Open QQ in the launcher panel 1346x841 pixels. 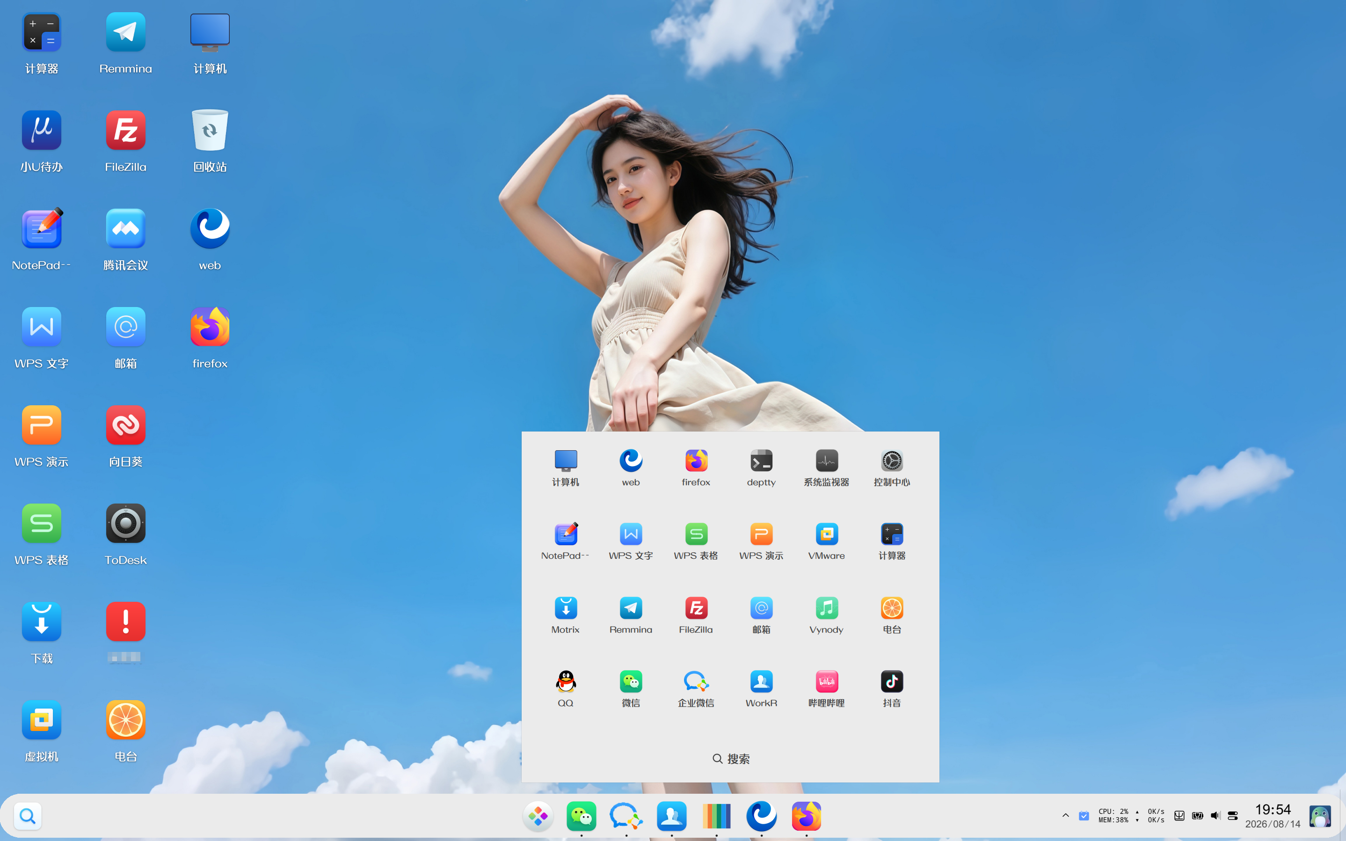[x=566, y=689]
